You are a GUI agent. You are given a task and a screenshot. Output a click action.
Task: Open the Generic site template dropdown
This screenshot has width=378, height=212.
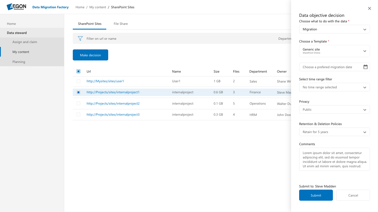[x=334, y=51]
